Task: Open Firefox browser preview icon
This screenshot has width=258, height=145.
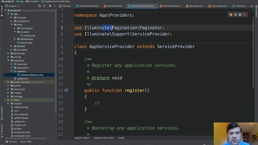Action: pos(235,15)
